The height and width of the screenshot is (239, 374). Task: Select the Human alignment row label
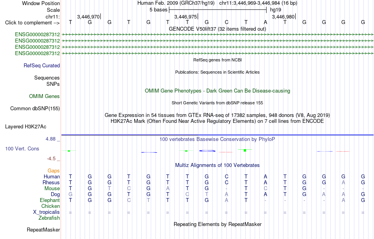[52, 176]
